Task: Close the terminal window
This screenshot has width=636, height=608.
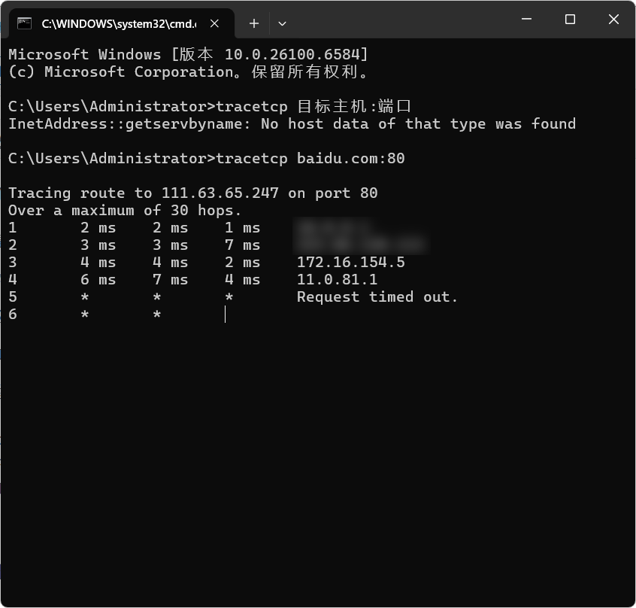Action: tap(613, 20)
